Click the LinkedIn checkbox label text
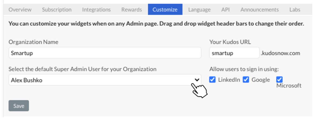 [229, 80]
